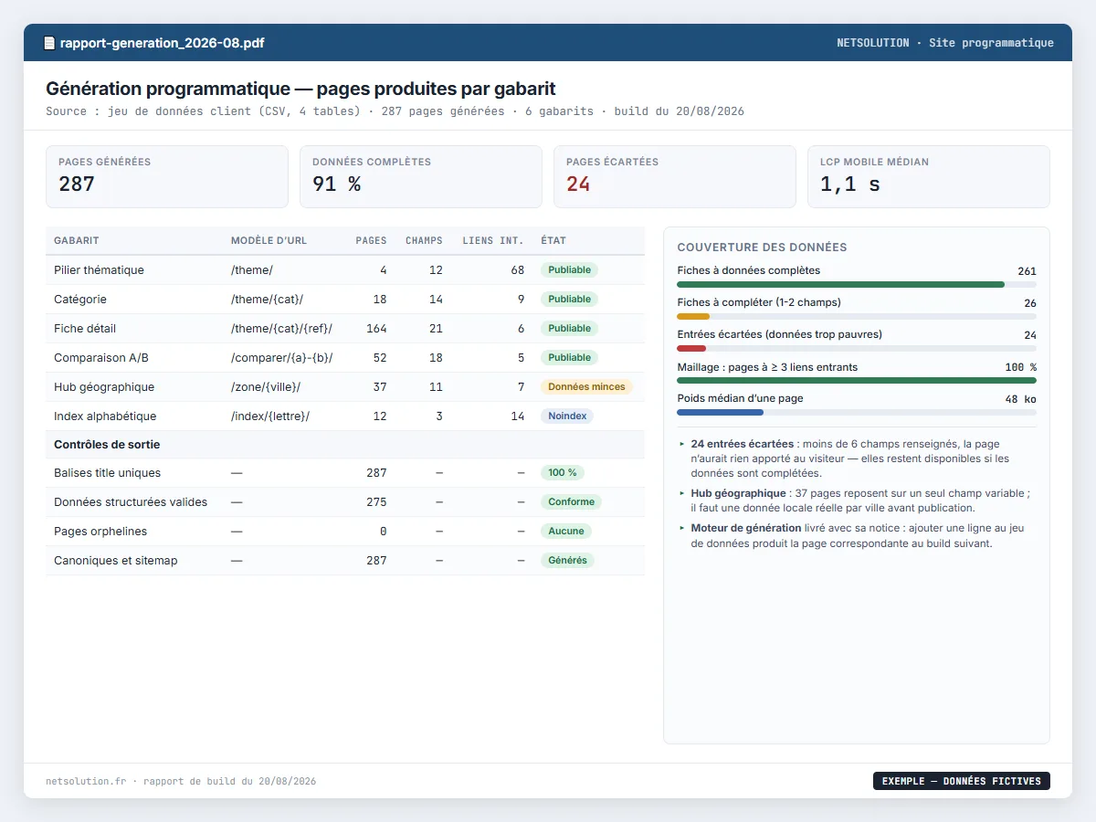
Task: Click the 68 internal links value
Action: (x=518, y=270)
